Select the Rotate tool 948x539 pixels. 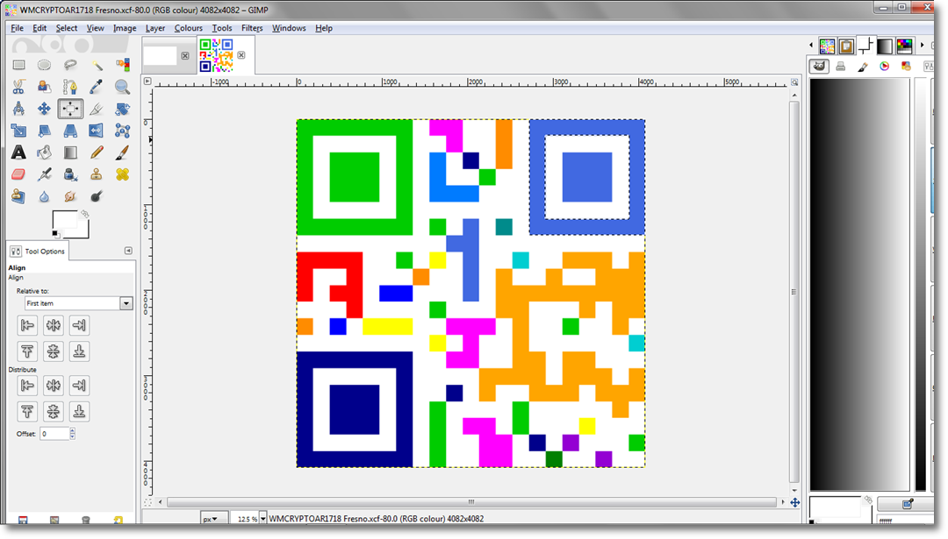click(123, 109)
